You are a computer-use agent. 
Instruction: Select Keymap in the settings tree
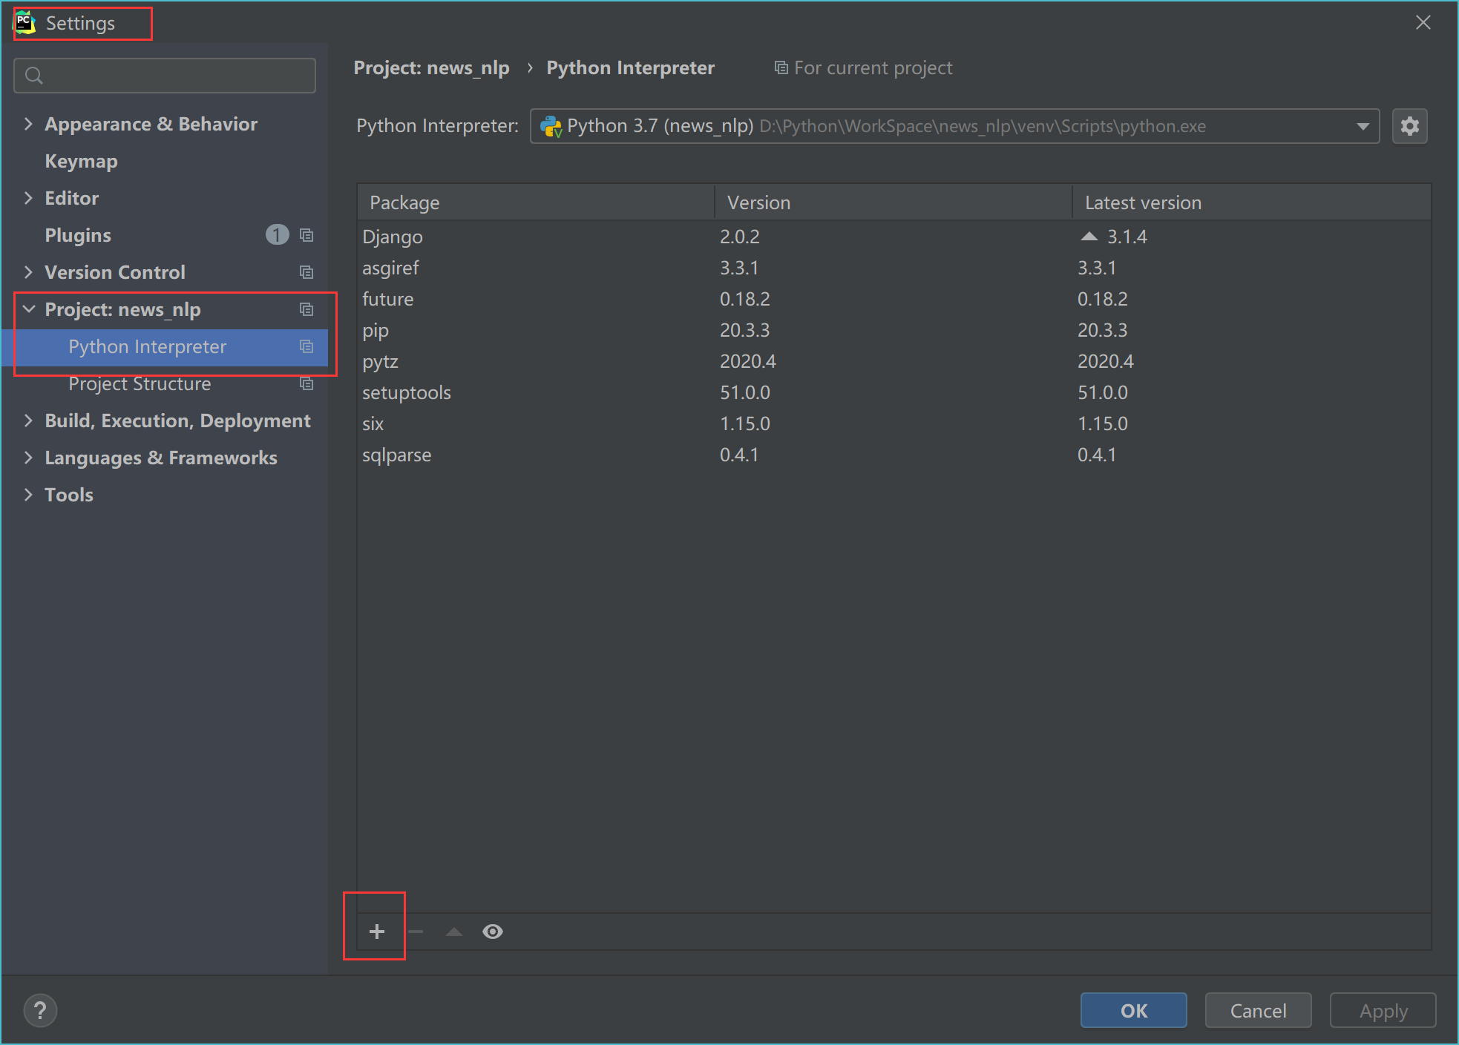(81, 161)
